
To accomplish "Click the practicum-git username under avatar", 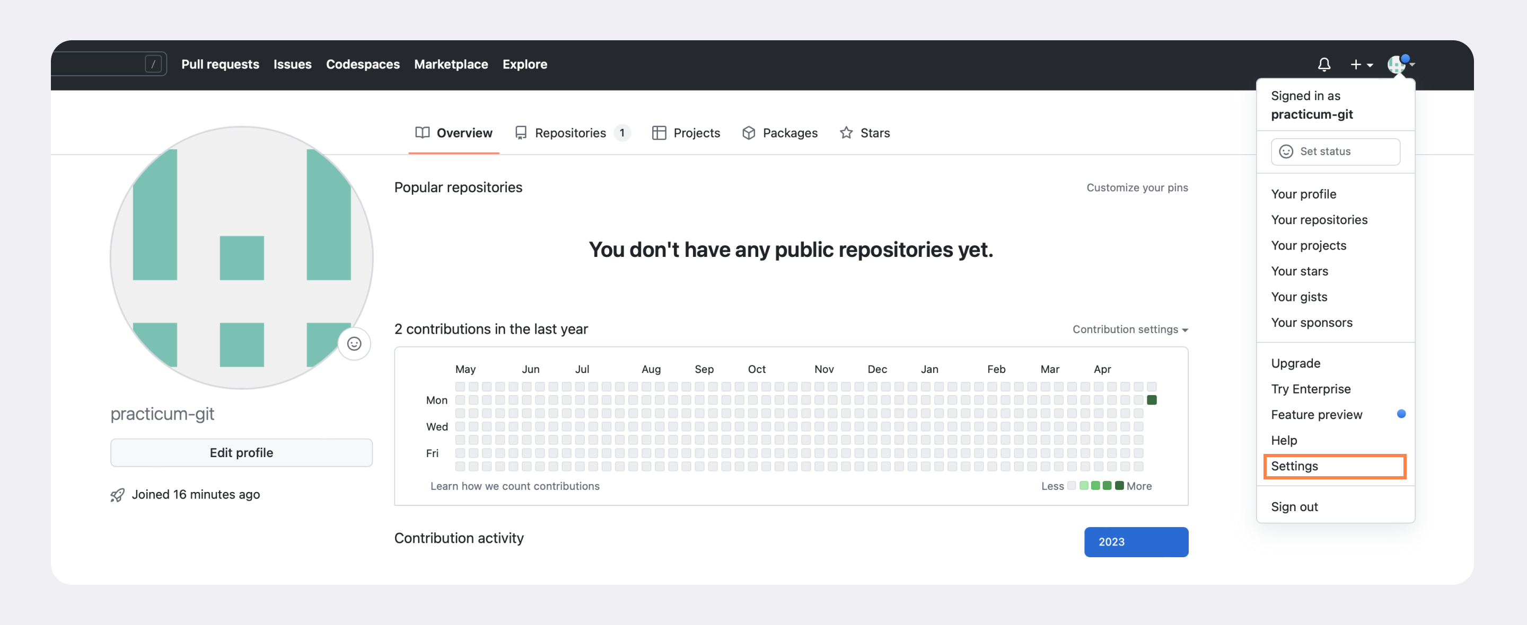I will coord(162,414).
